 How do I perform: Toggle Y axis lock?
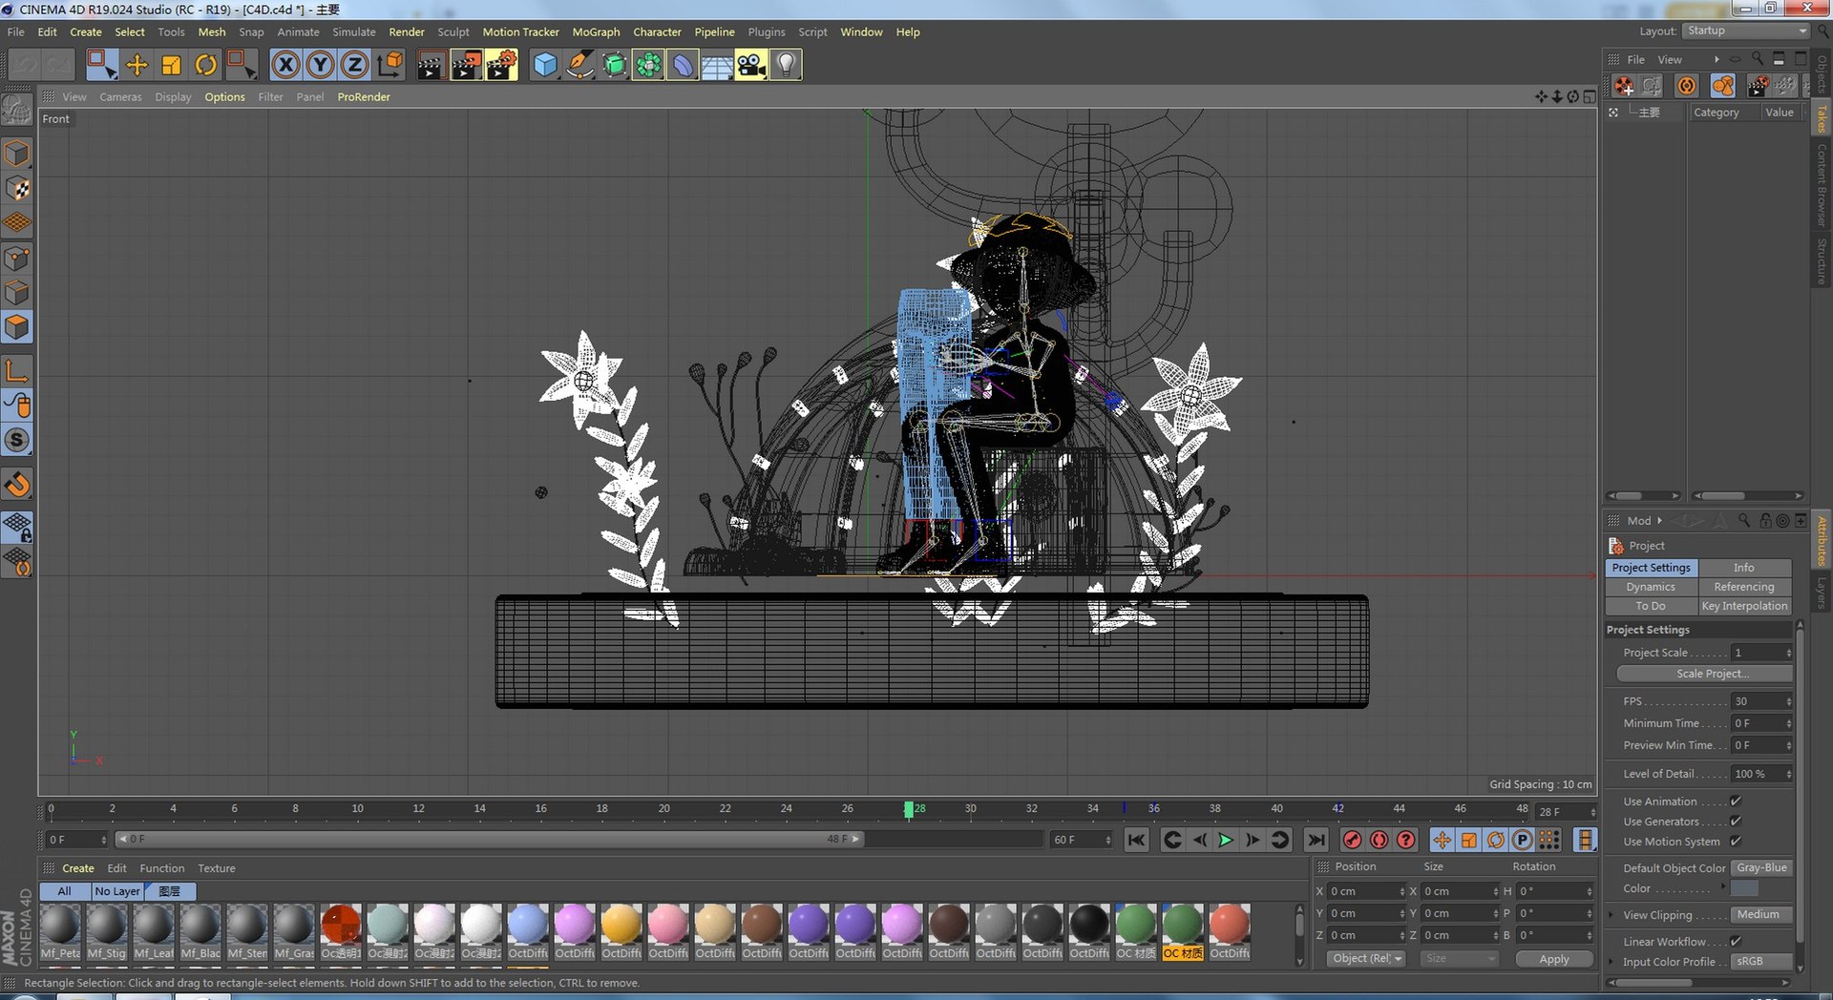tap(320, 65)
